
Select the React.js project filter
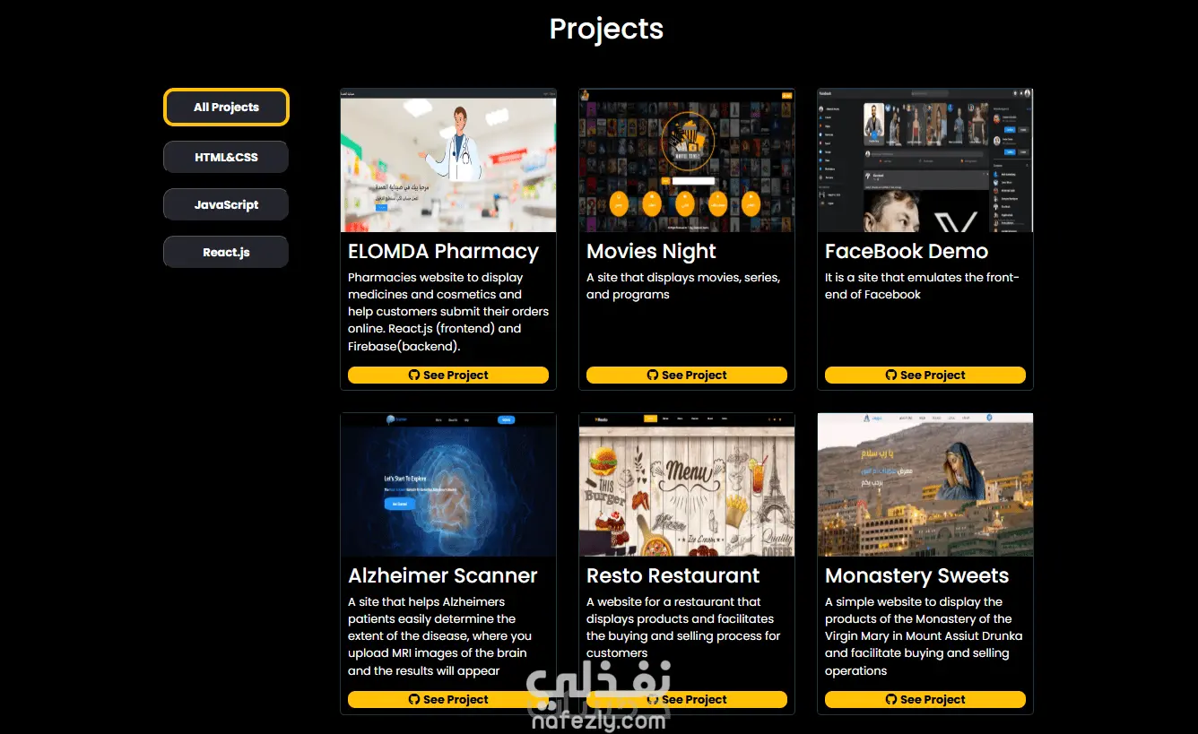[x=225, y=251]
